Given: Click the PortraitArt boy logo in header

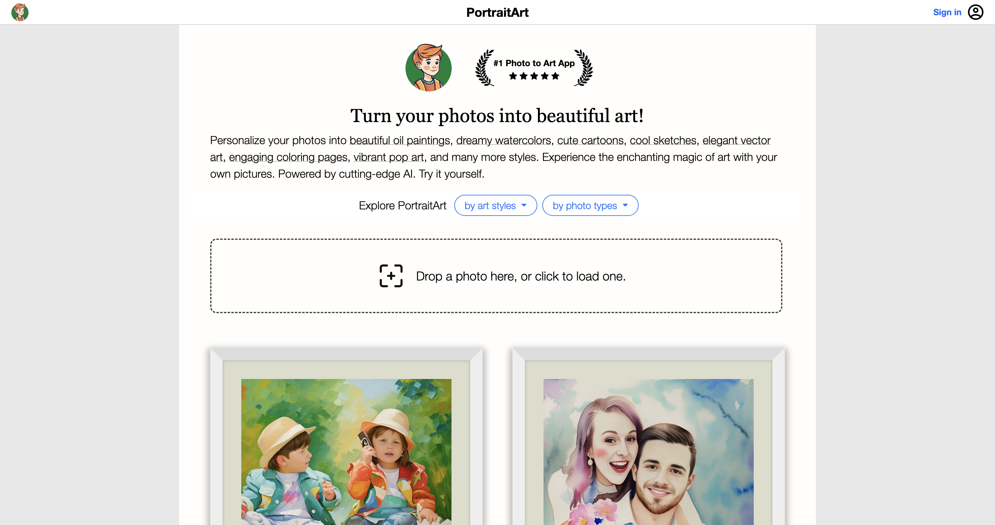Looking at the screenshot, I should coord(20,12).
